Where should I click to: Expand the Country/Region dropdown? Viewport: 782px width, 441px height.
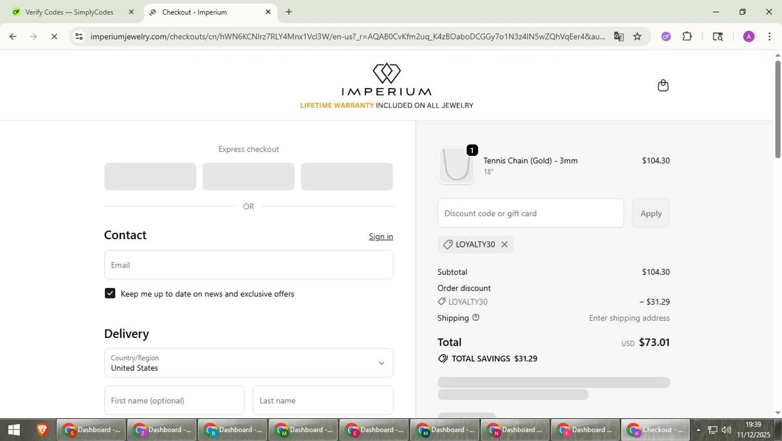tap(249, 363)
